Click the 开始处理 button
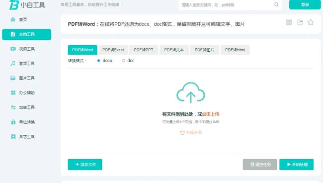323x183 pixels. [x=297, y=165]
